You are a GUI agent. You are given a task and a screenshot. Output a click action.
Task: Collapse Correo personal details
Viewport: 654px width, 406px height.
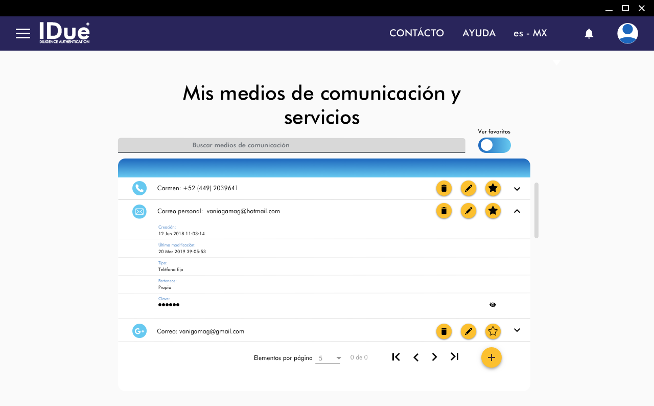(x=517, y=211)
